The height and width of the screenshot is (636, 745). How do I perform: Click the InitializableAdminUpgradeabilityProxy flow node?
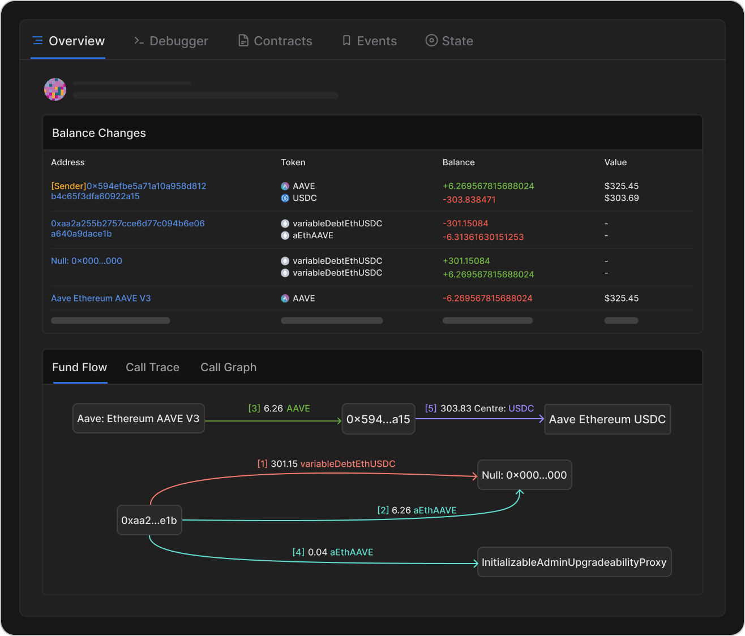[575, 562]
